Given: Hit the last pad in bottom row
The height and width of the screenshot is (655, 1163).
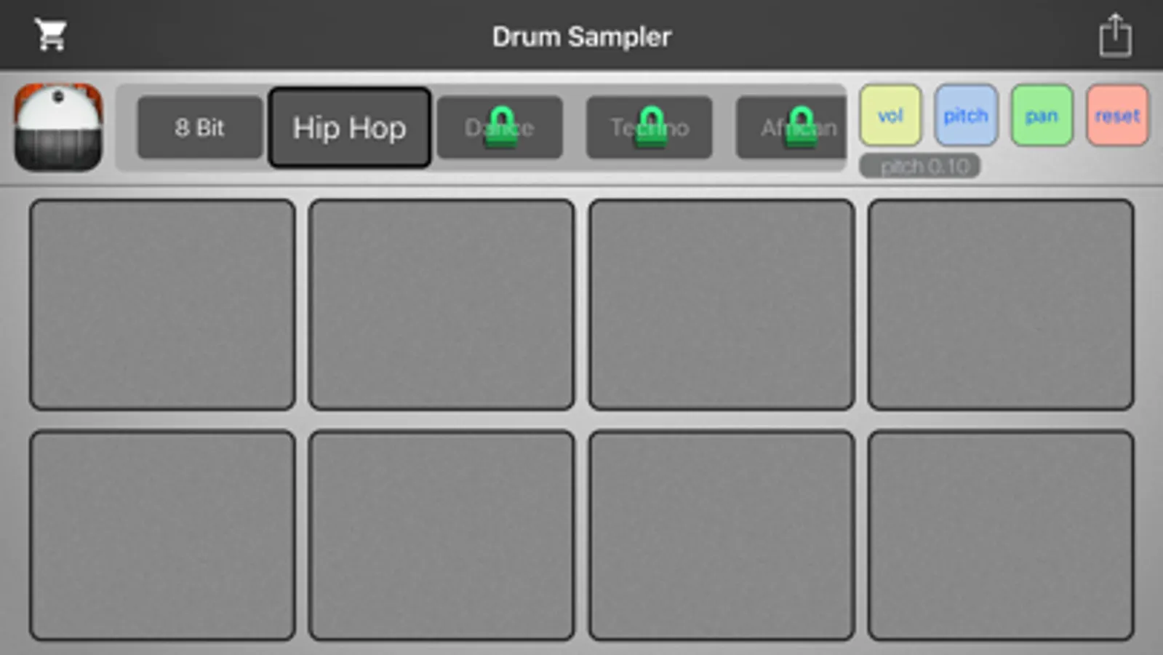Looking at the screenshot, I should click(1001, 536).
